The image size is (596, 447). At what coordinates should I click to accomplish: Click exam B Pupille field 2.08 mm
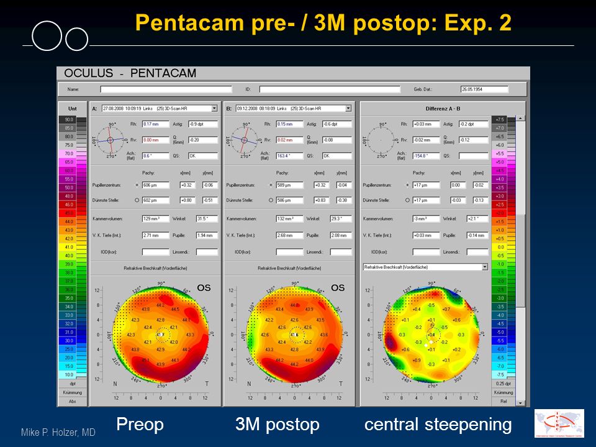point(341,235)
